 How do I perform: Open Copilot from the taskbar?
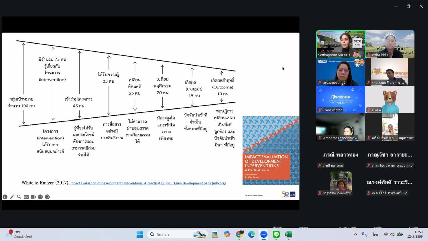click(x=227, y=234)
